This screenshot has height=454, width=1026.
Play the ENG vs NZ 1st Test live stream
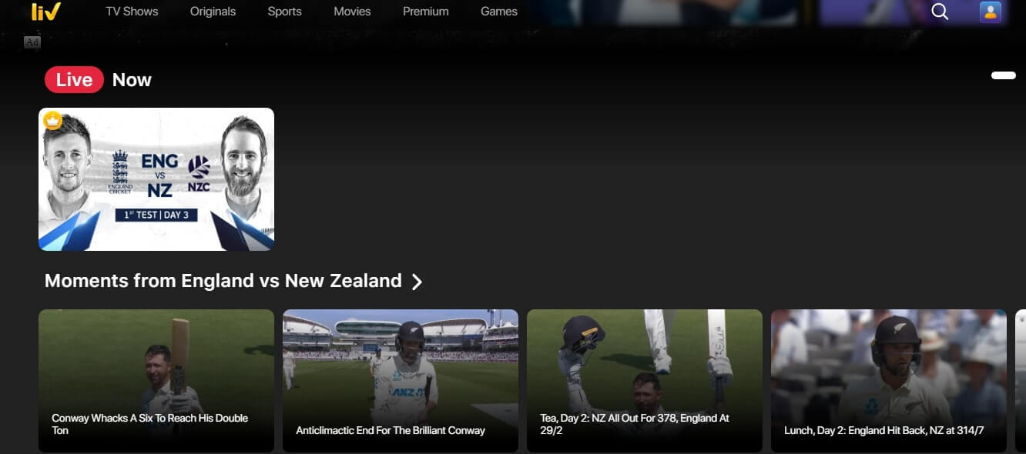tap(156, 179)
